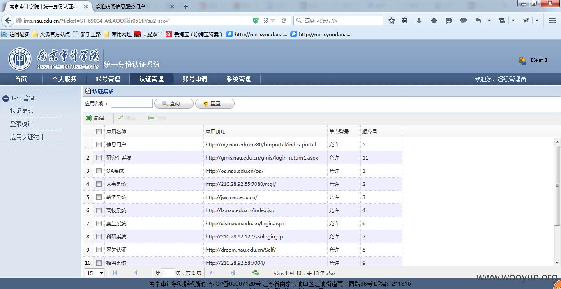Click the crop screenshot toolbar icon

(502, 21)
